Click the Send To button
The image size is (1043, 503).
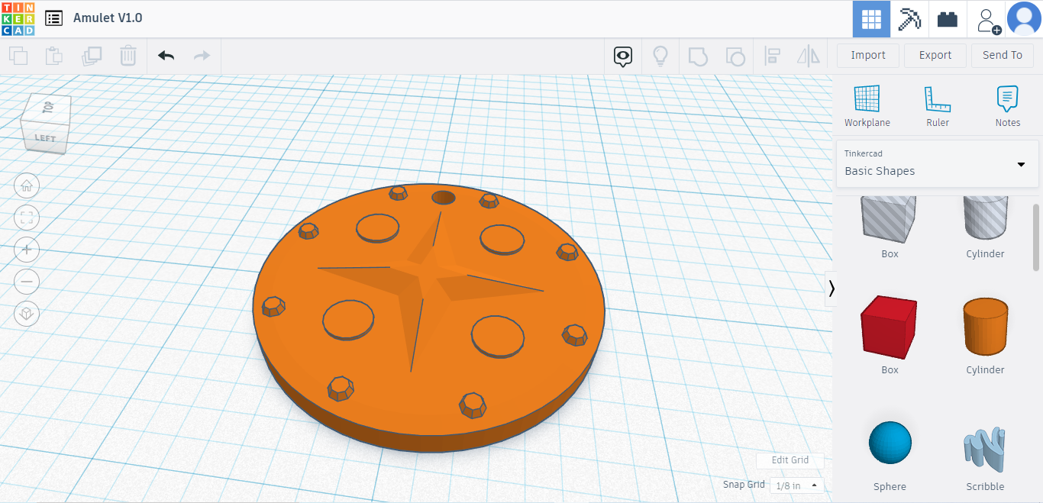pos(1003,55)
